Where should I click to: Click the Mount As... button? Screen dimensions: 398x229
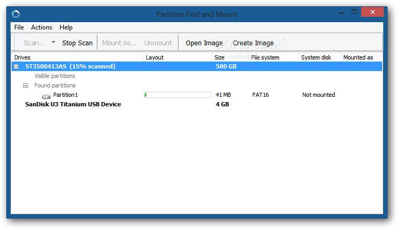pyautogui.click(x=119, y=43)
